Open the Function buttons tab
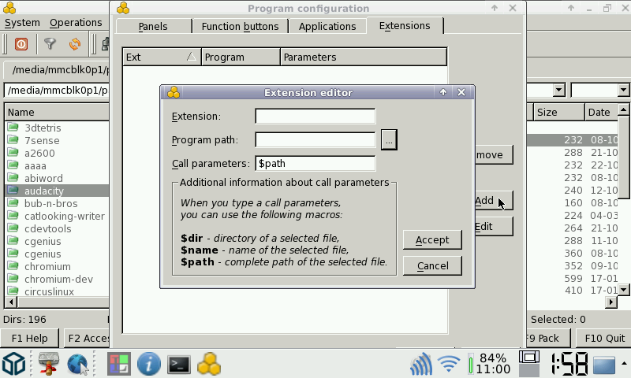This screenshot has width=631, height=378. click(240, 26)
